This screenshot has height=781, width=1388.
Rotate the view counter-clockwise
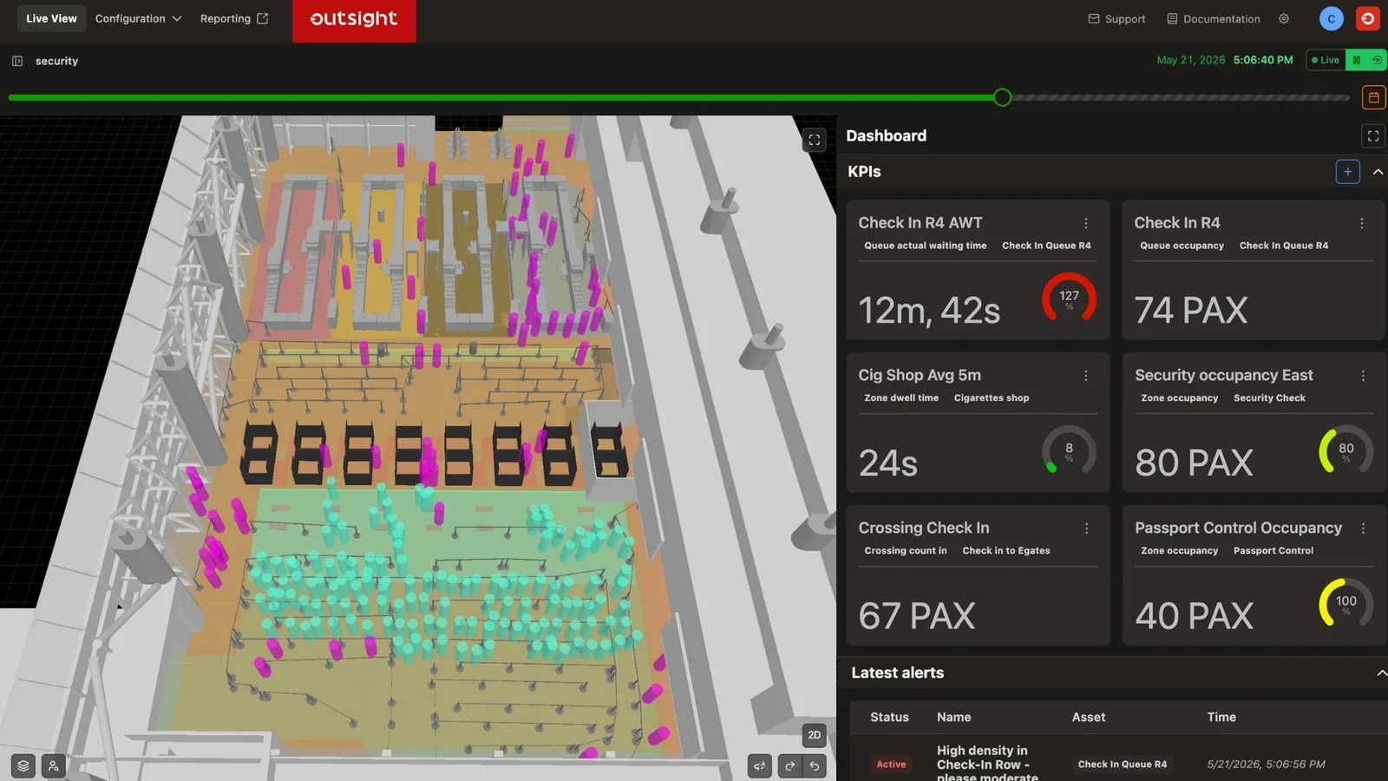click(x=814, y=765)
